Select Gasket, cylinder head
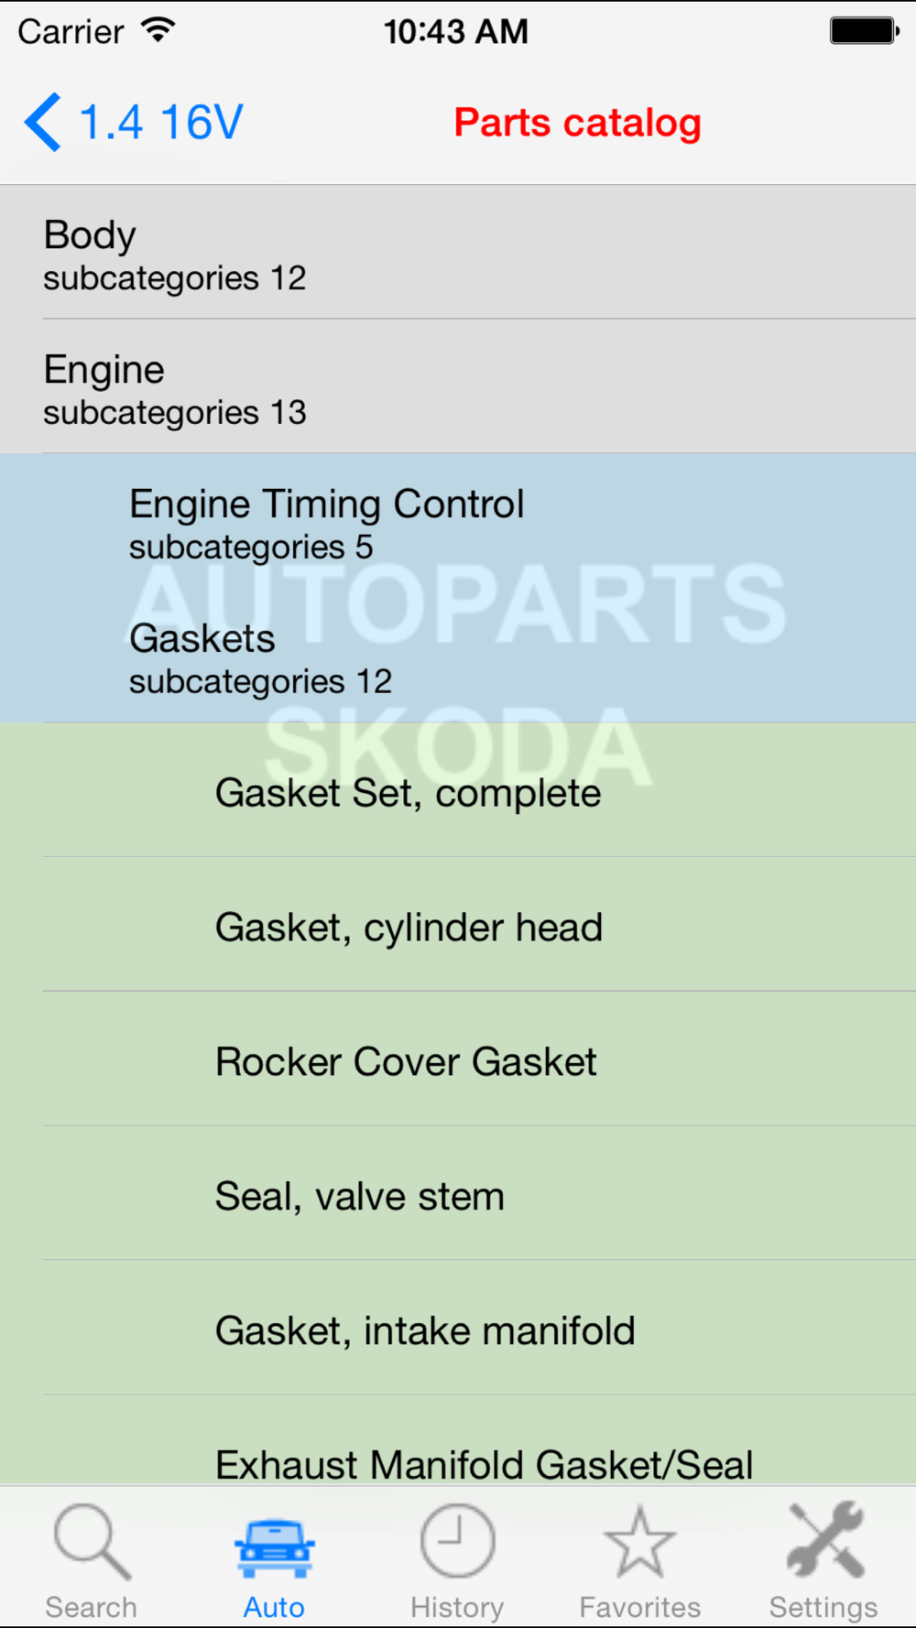 (458, 925)
